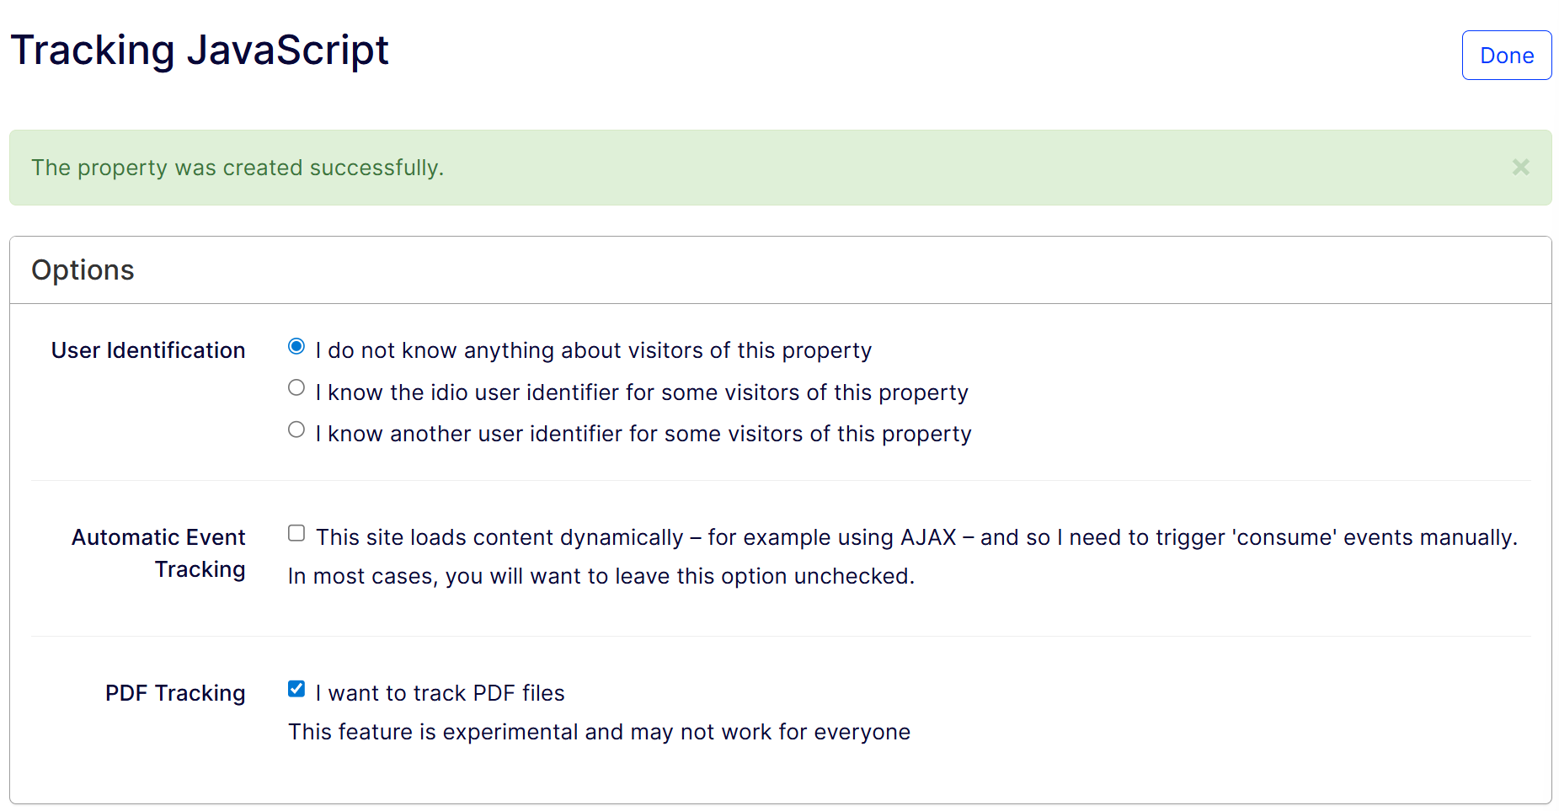Click the Done button

1506,56
